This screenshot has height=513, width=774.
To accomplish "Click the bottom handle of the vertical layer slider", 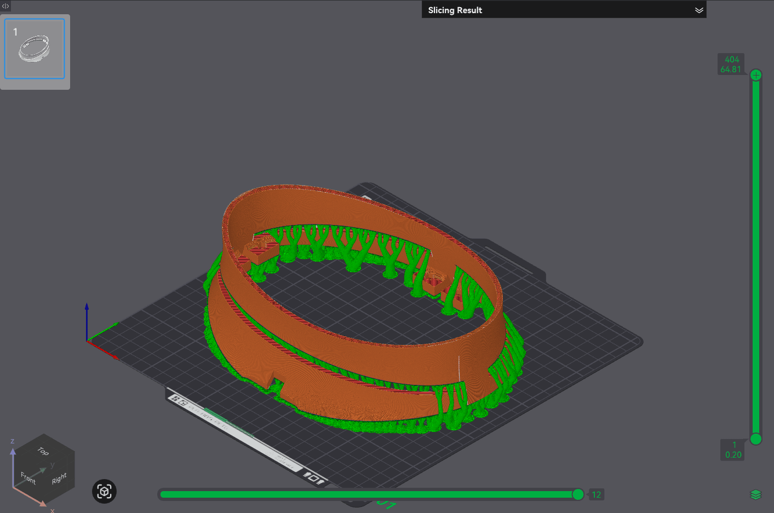I will (x=756, y=439).
